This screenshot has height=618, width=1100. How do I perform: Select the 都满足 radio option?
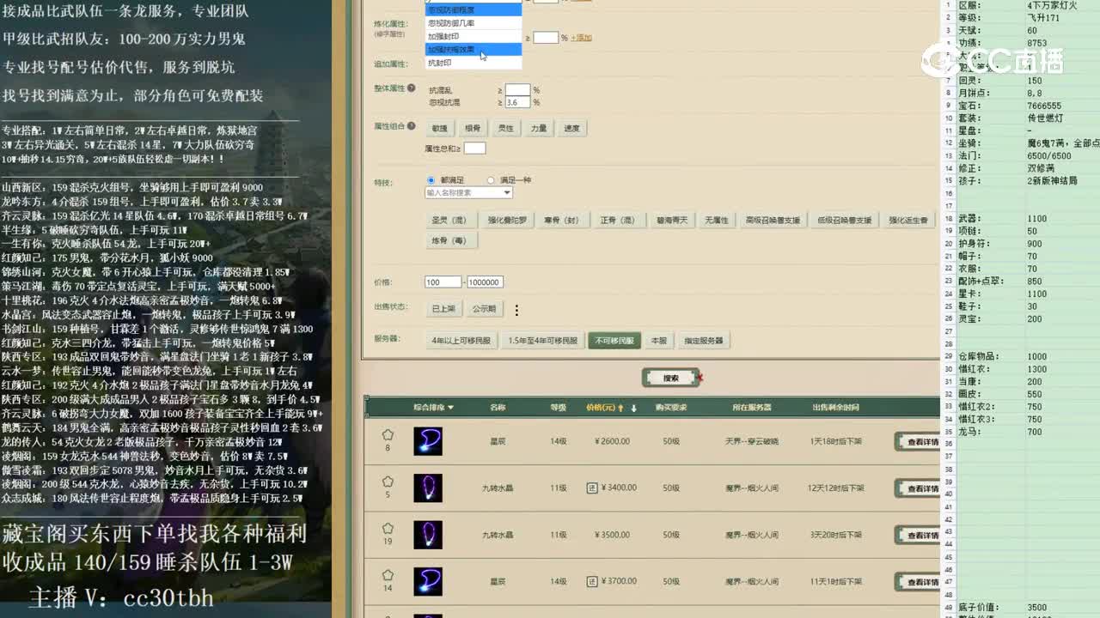pyautogui.click(x=431, y=180)
